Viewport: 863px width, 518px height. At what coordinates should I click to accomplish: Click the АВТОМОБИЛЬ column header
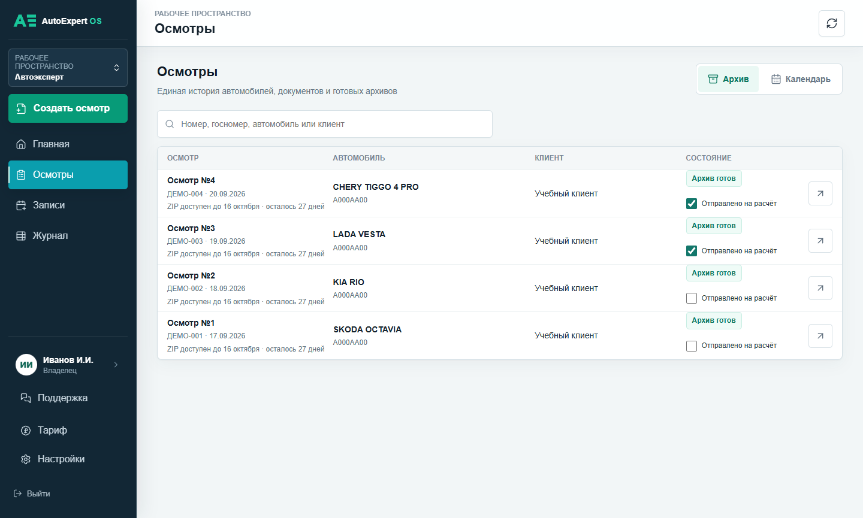tap(359, 158)
